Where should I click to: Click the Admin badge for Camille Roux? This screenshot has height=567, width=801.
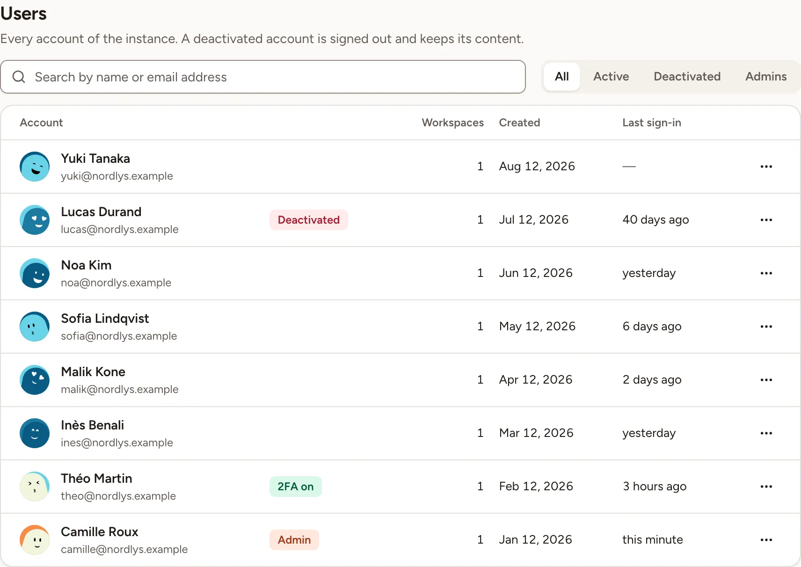tap(294, 540)
